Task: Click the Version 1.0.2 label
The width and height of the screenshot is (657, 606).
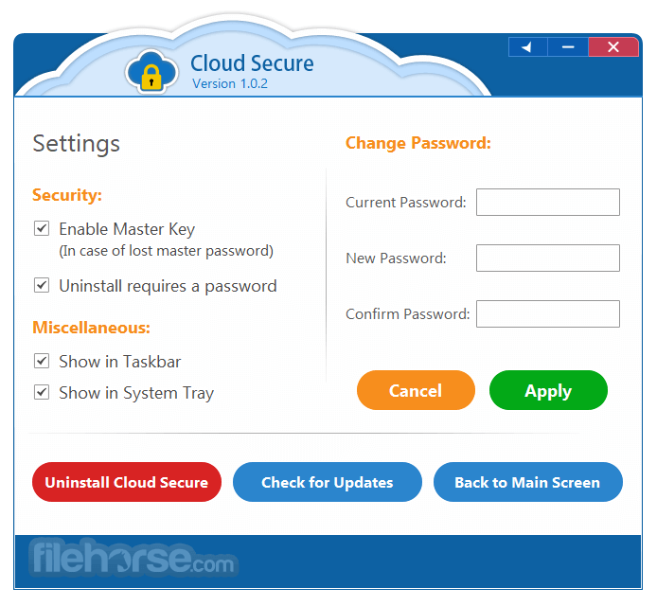Action: (230, 83)
